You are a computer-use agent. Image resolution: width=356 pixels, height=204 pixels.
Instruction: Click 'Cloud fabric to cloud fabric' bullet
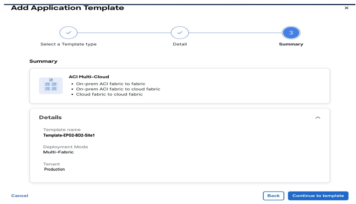109,94
